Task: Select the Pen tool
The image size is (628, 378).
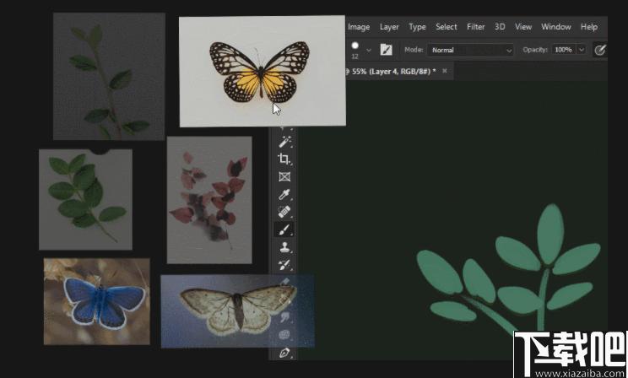Action: tap(284, 354)
